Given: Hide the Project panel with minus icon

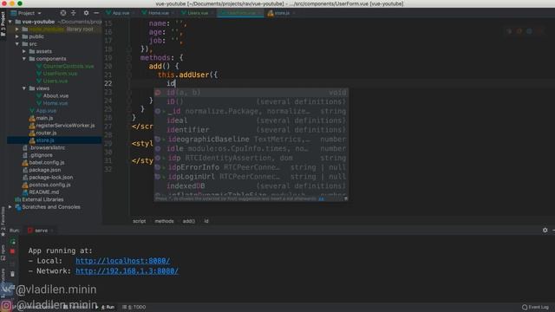Looking at the screenshot, I should 96,13.
